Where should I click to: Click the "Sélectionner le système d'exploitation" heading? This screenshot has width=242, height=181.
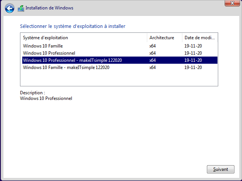tap(72, 26)
